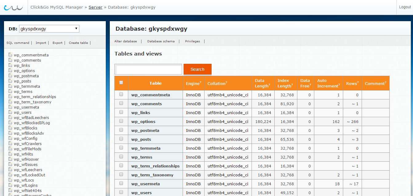Click the Logout link
Screen dimensions: 413x196
(x=405, y=7)
